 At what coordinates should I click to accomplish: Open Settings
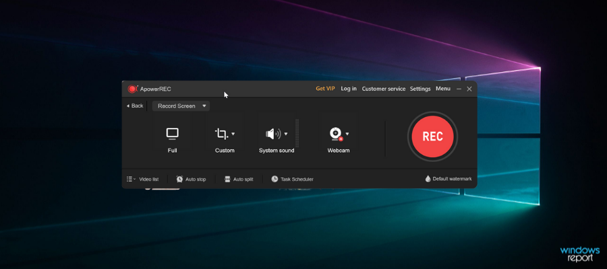coord(420,89)
